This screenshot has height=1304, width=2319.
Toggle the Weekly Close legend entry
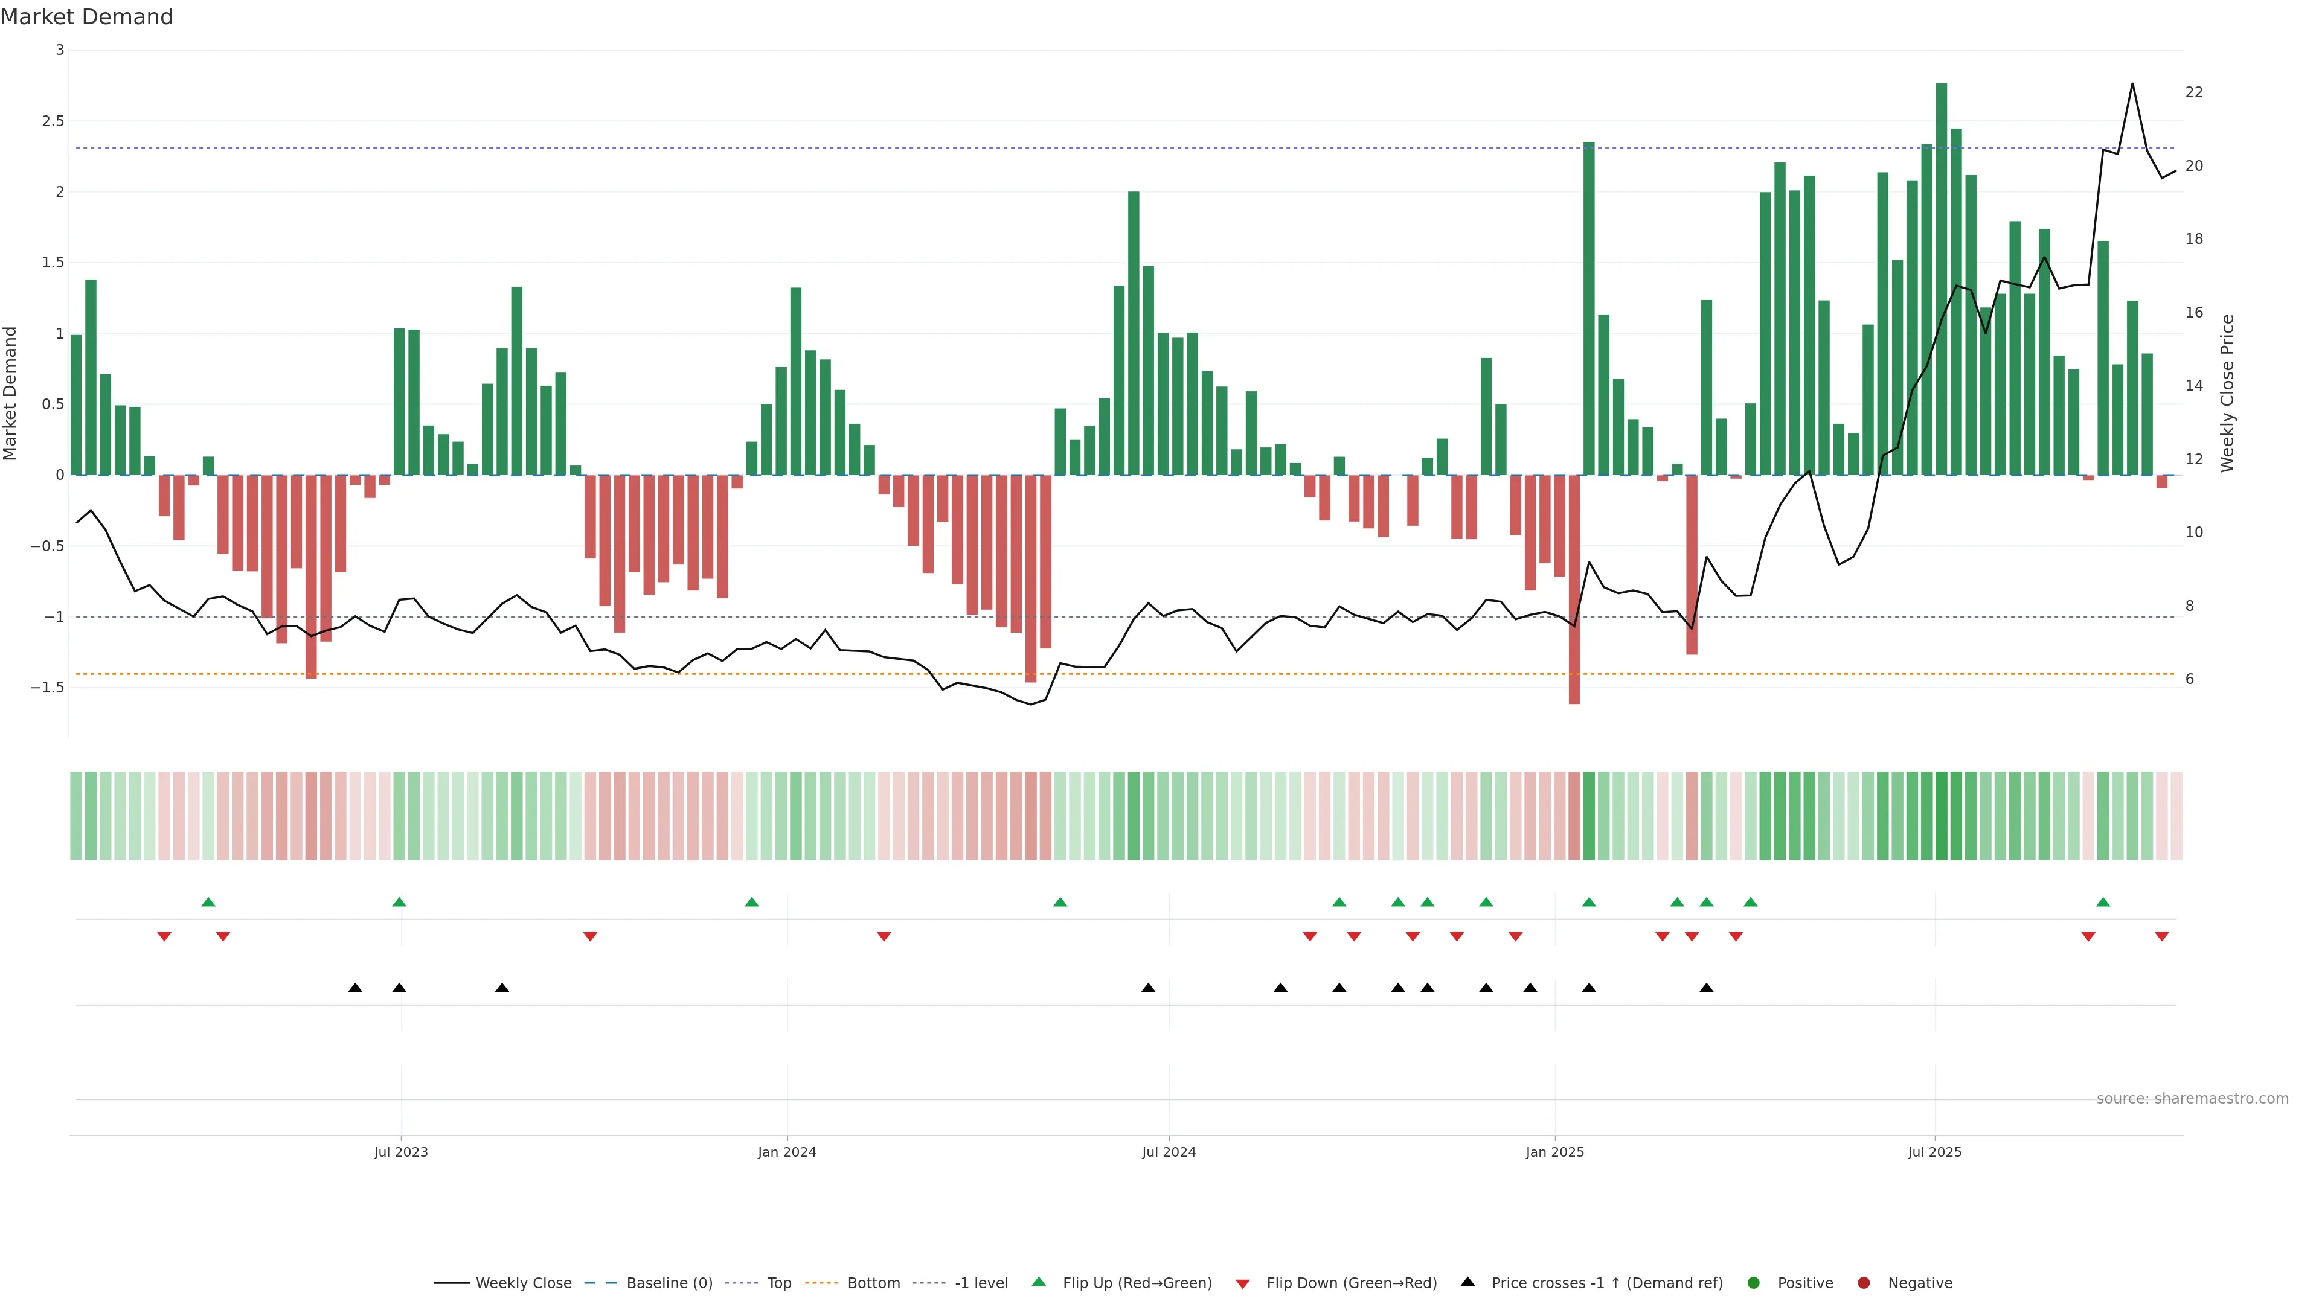coord(523,1282)
